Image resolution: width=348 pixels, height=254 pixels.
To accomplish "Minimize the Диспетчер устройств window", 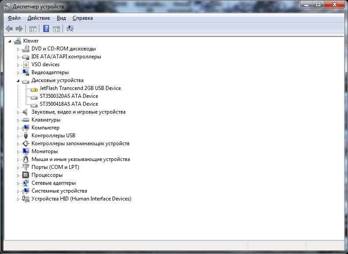I will [306, 5].
